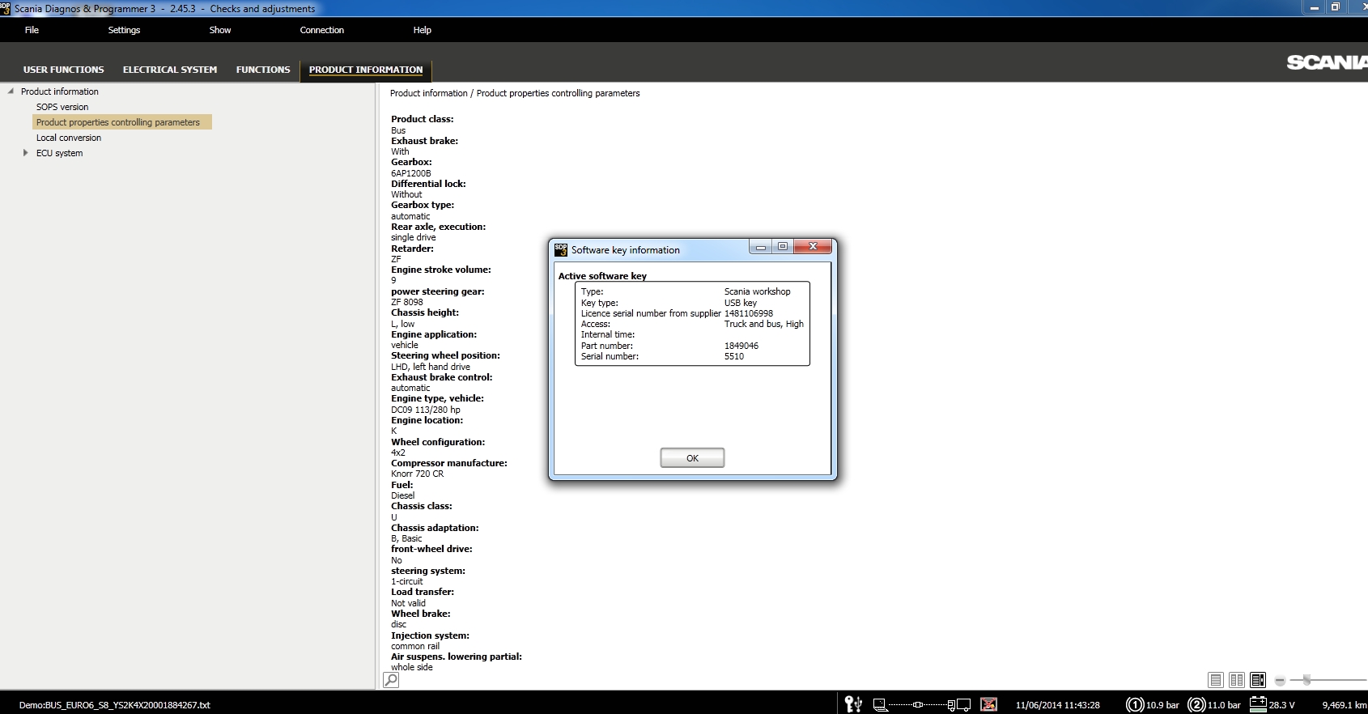
Task: Click the crossed-out red status bar icon
Action: coord(988,704)
